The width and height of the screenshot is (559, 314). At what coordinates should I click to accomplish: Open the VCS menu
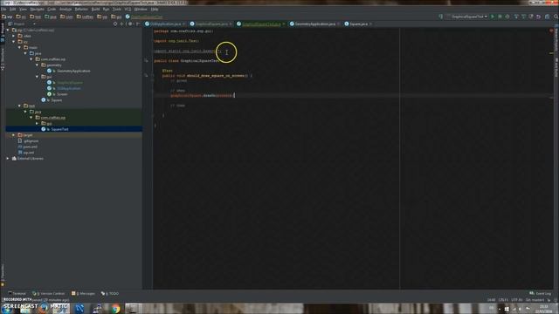point(128,9)
